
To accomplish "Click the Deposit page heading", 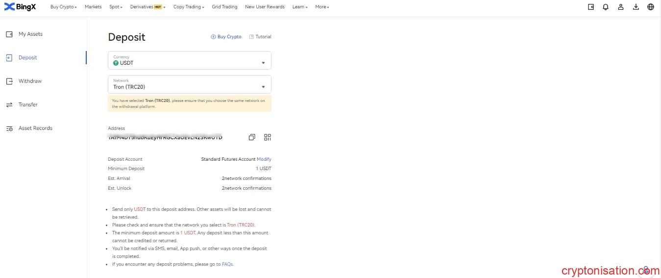I will click(126, 37).
